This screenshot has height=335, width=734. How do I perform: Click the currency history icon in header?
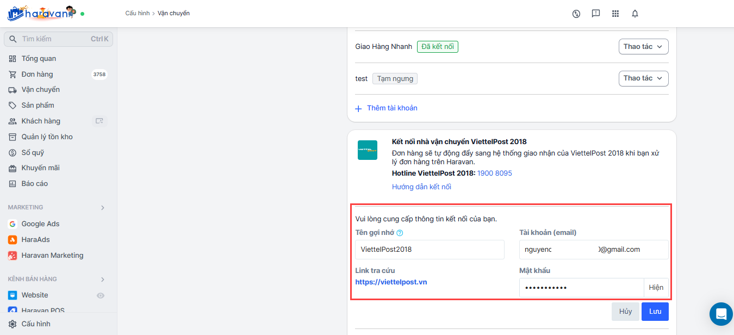[x=576, y=14]
